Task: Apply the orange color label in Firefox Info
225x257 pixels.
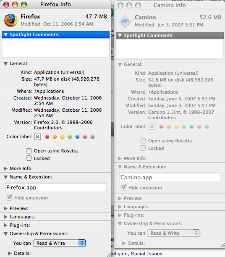Action: [55, 137]
